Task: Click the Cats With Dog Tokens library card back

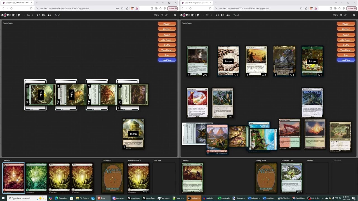Action: [x=266, y=178]
